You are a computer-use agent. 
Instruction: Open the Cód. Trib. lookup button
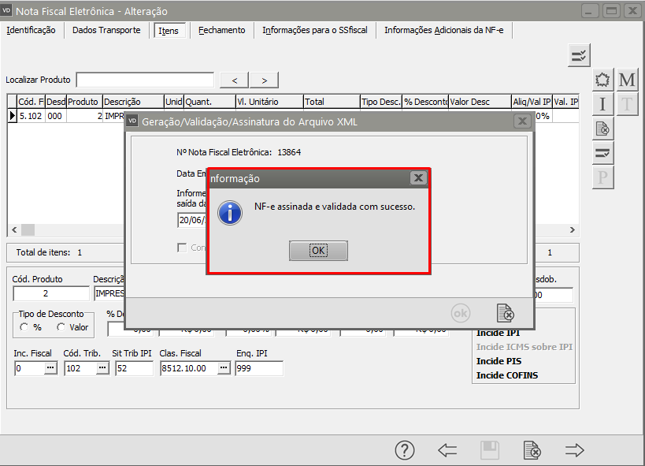(x=102, y=367)
